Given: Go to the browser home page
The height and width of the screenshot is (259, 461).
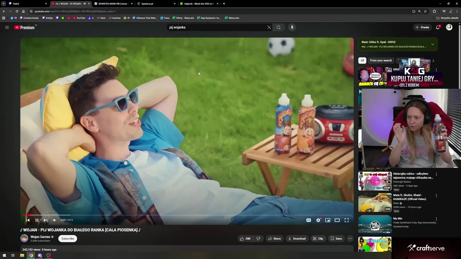Looking at the screenshot, I should click(23, 11).
